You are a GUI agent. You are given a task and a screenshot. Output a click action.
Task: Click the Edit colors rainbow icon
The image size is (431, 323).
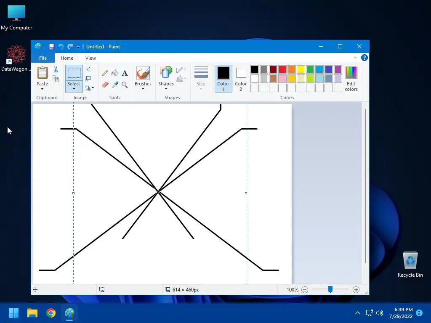tap(351, 73)
